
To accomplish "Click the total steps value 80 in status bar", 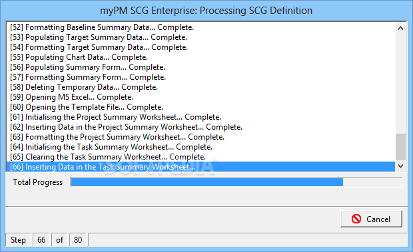I will click(x=78, y=239).
